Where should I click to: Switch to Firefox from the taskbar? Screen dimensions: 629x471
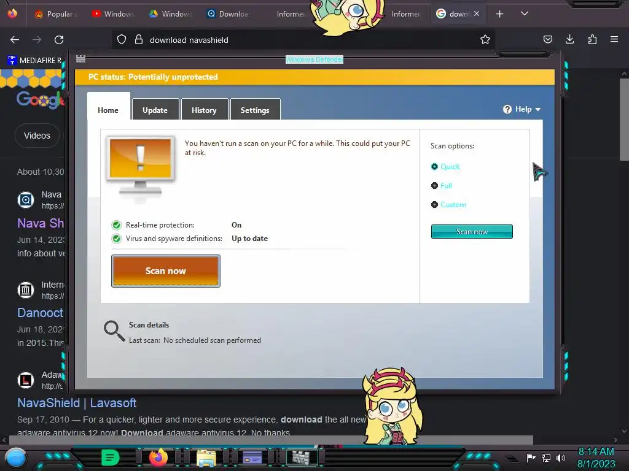(158, 458)
